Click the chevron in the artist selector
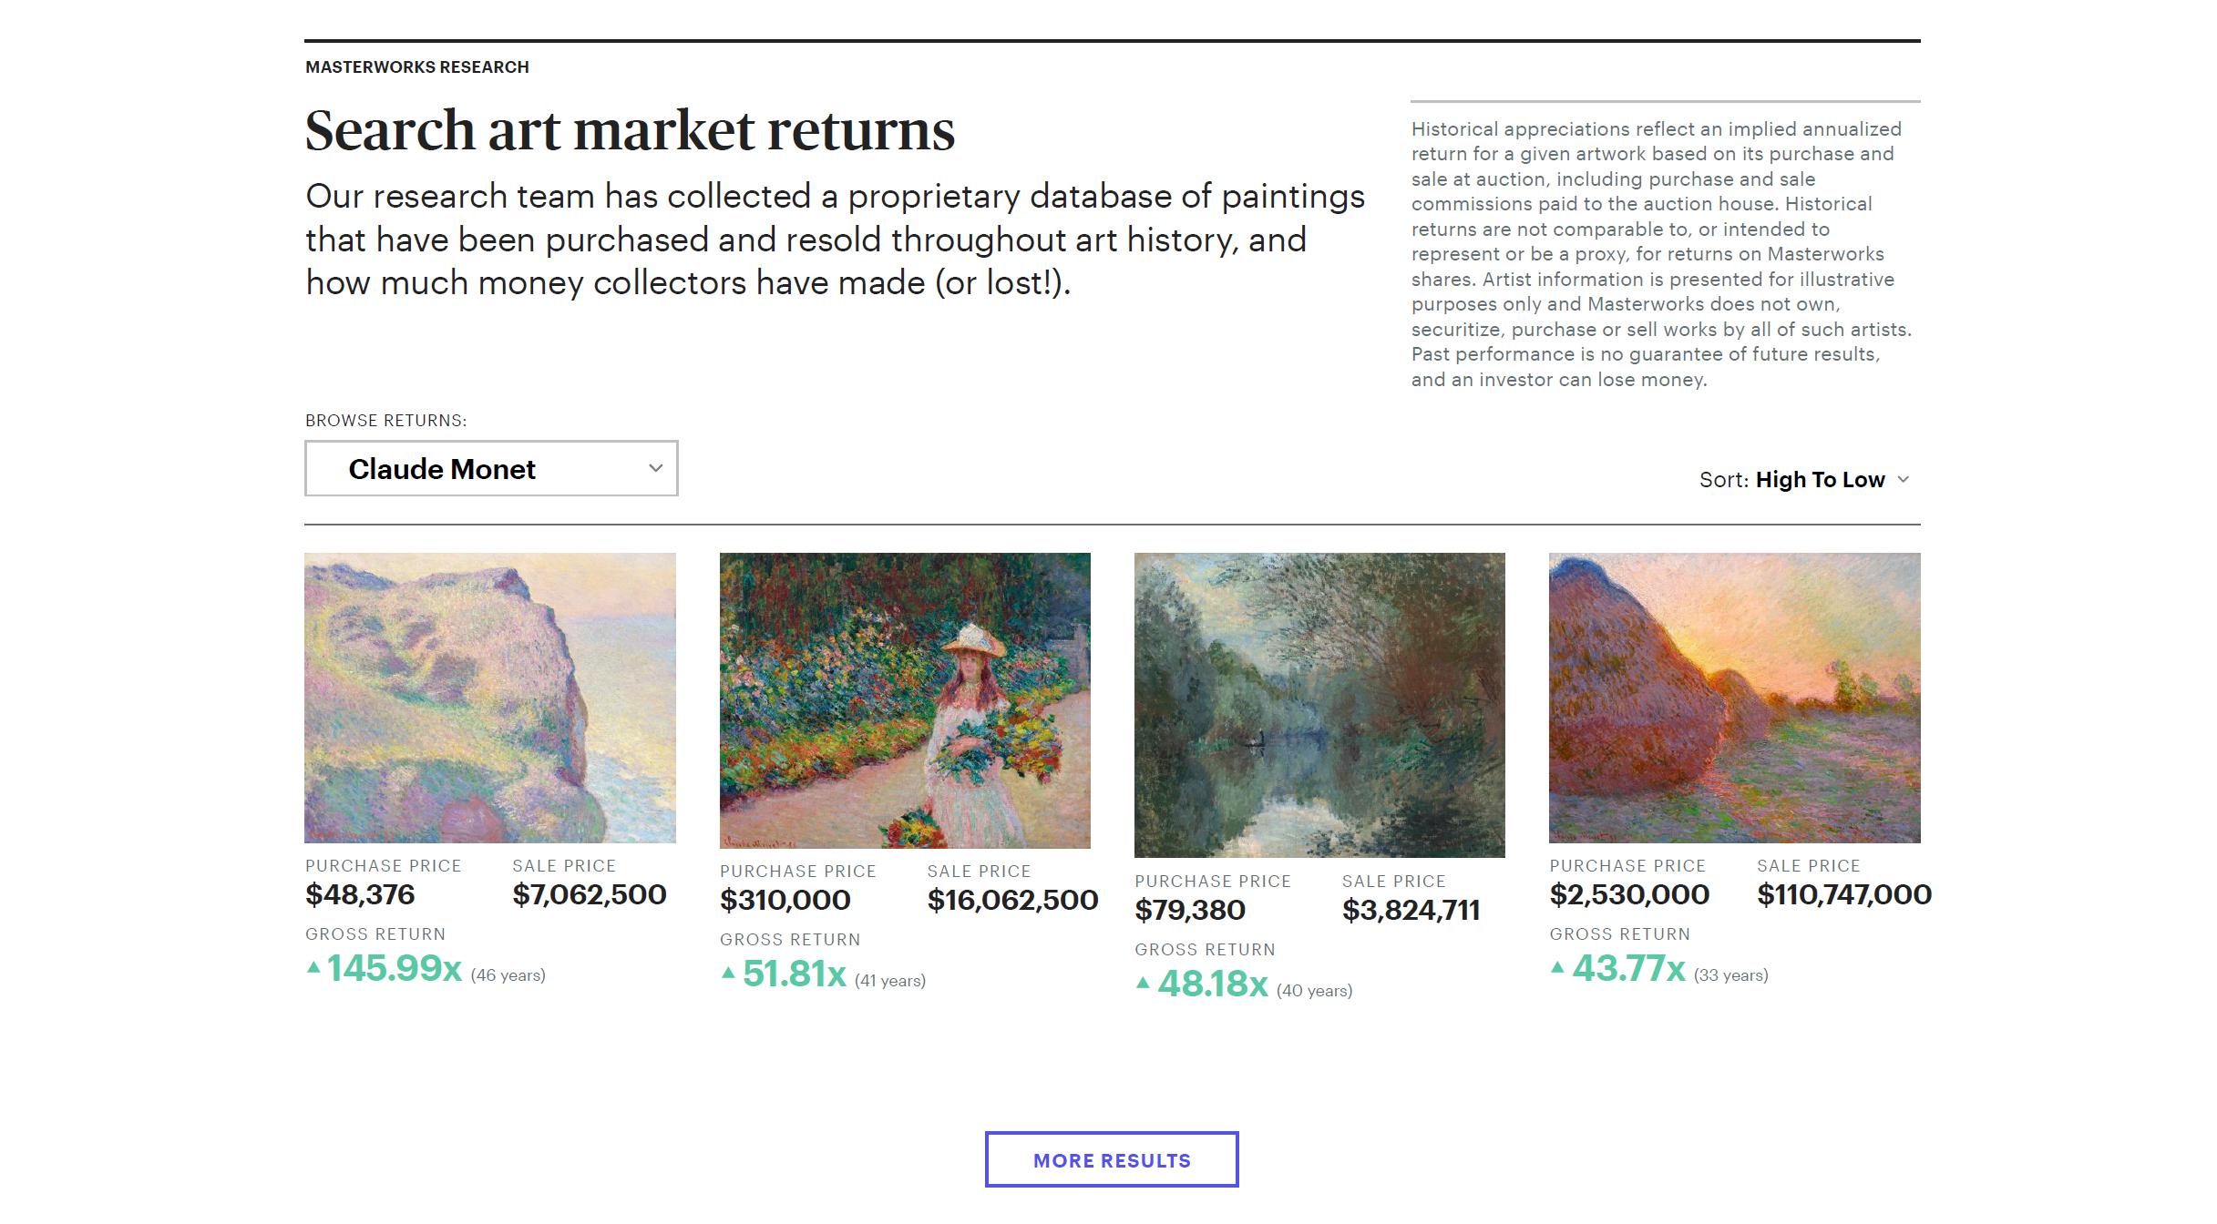Viewport: 2217px width, 1224px height. point(655,468)
